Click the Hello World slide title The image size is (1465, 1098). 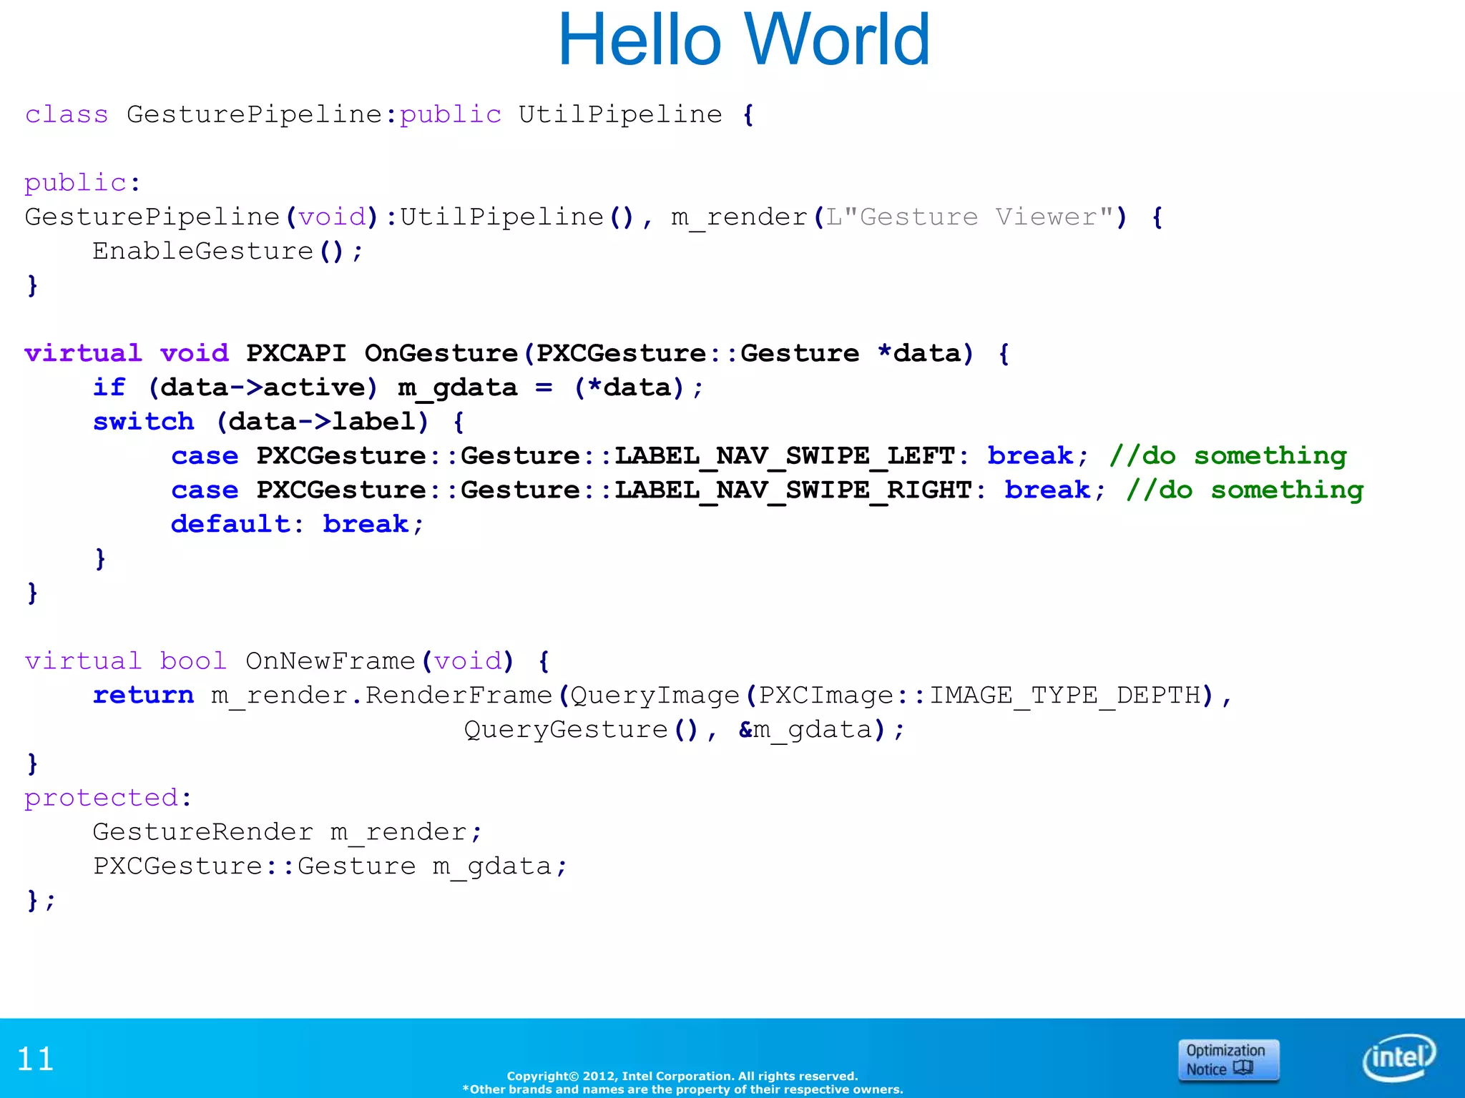point(743,40)
